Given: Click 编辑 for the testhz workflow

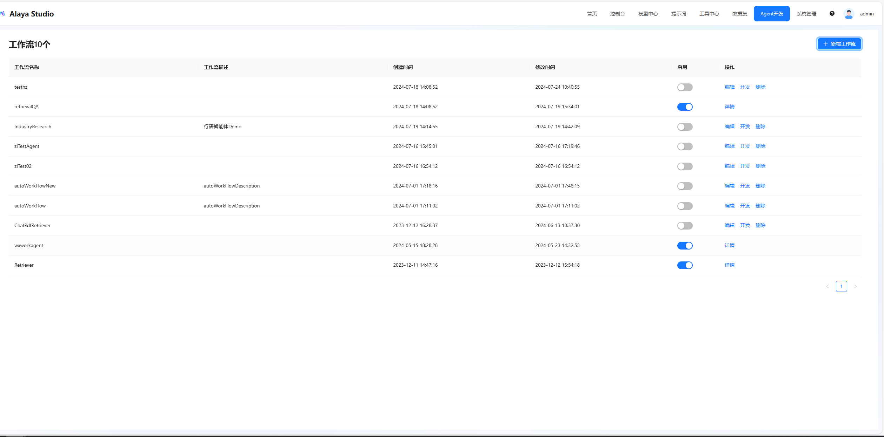Looking at the screenshot, I should pyautogui.click(x=729, y=87).
